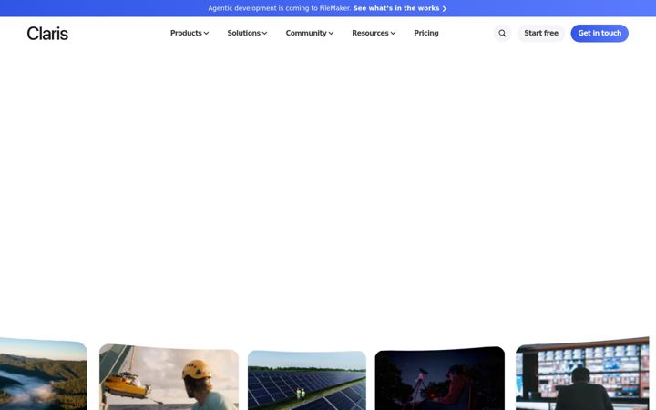This screenshot has width=656, height=410.
Task: Select the control room monitors photo
Action: tap(582, 374)
